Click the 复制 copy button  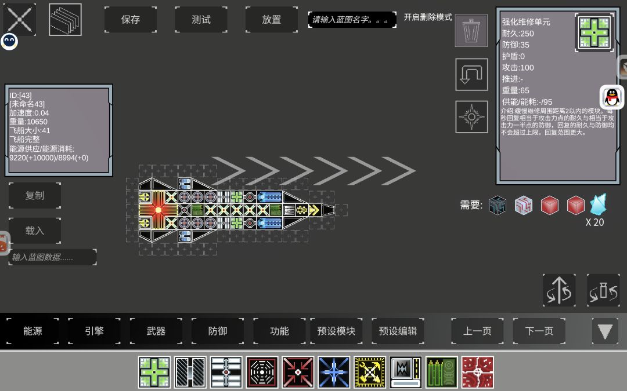click(x=35, y=196)
